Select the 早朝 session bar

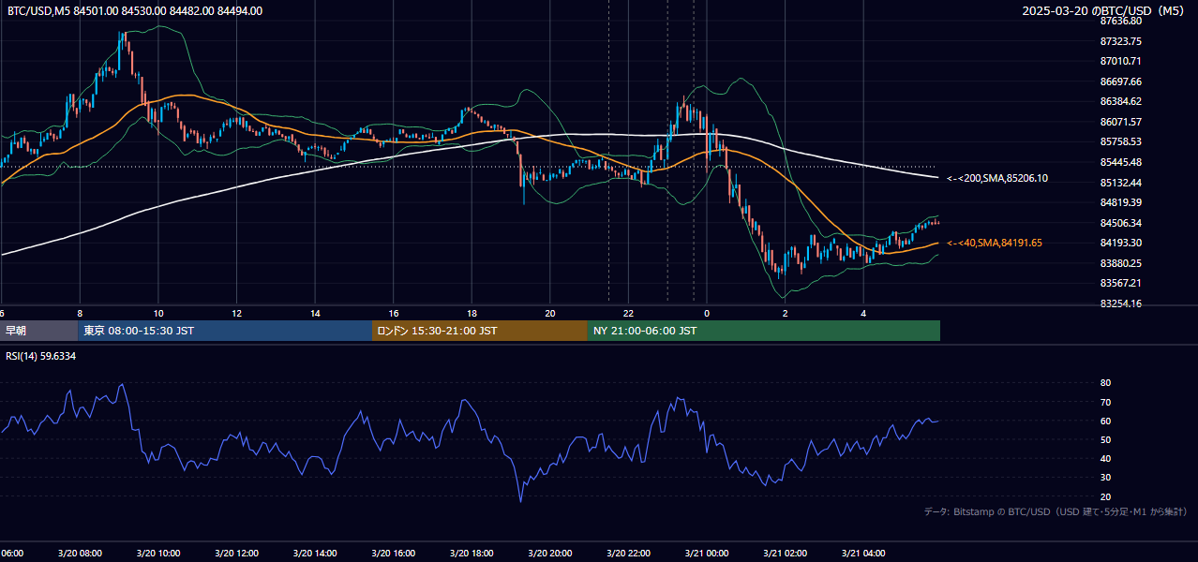[x=38, y=331]
